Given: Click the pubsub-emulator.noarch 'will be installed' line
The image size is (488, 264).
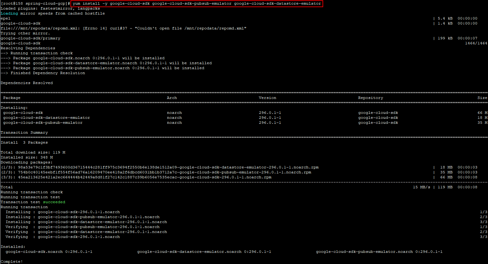Looking at the screenshot, I should pyautogui.click(x=102, y=68).
